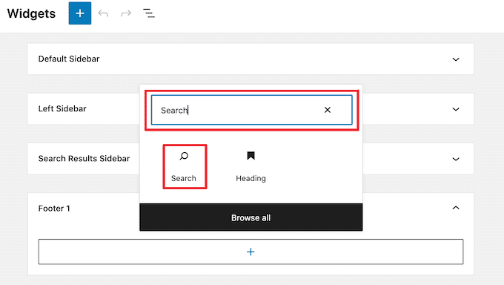Toggle the blue block inserter plus button

80,13
